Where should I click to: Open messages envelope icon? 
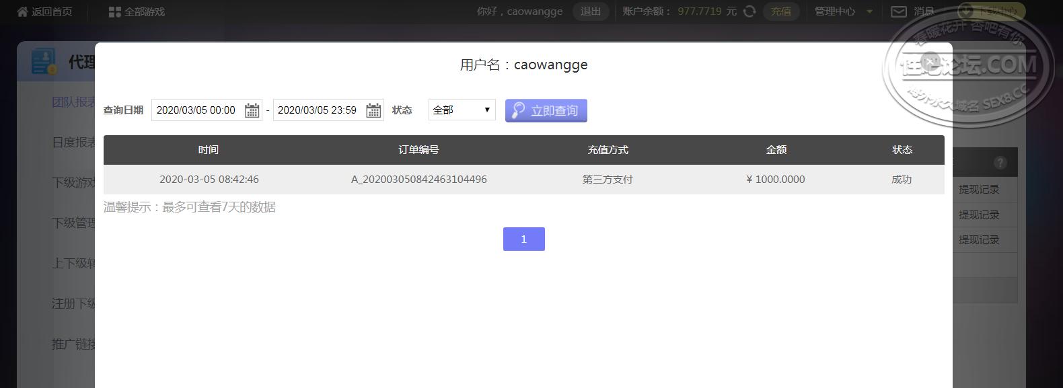click(x=898, y=11)
